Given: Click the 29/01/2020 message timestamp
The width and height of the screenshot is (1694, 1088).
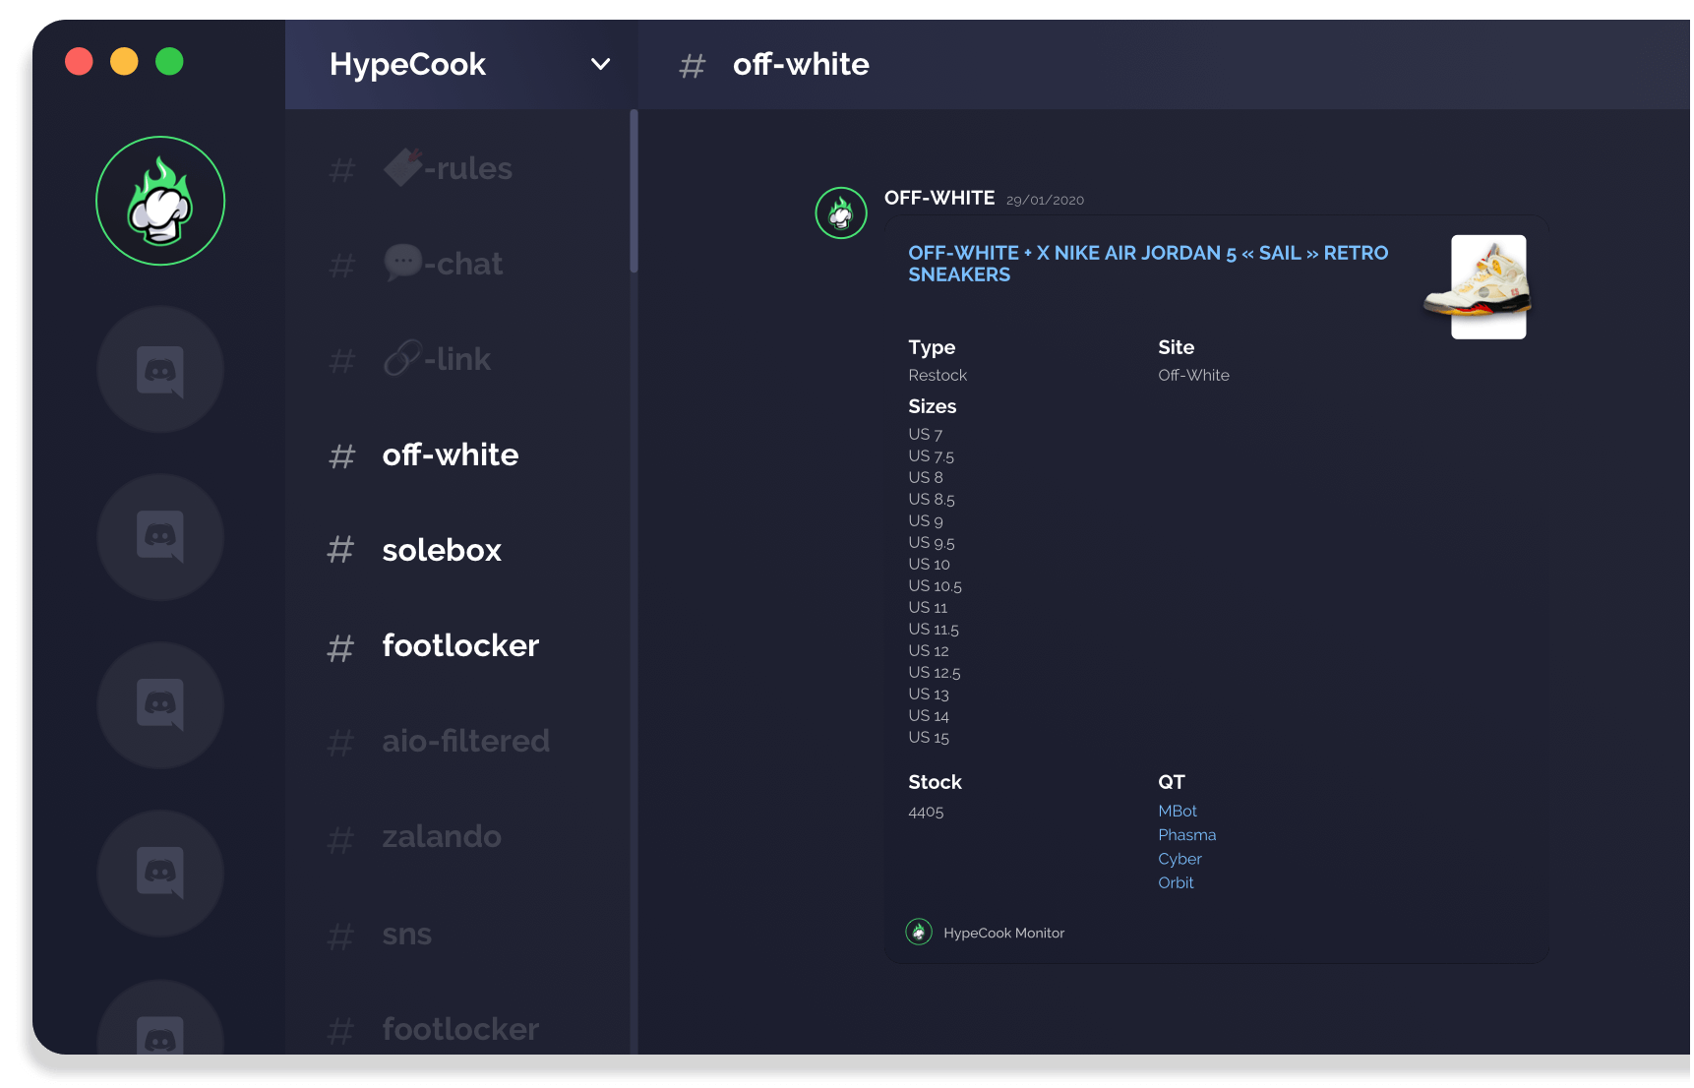Looking at the screenshot, I should (1045, 200).
